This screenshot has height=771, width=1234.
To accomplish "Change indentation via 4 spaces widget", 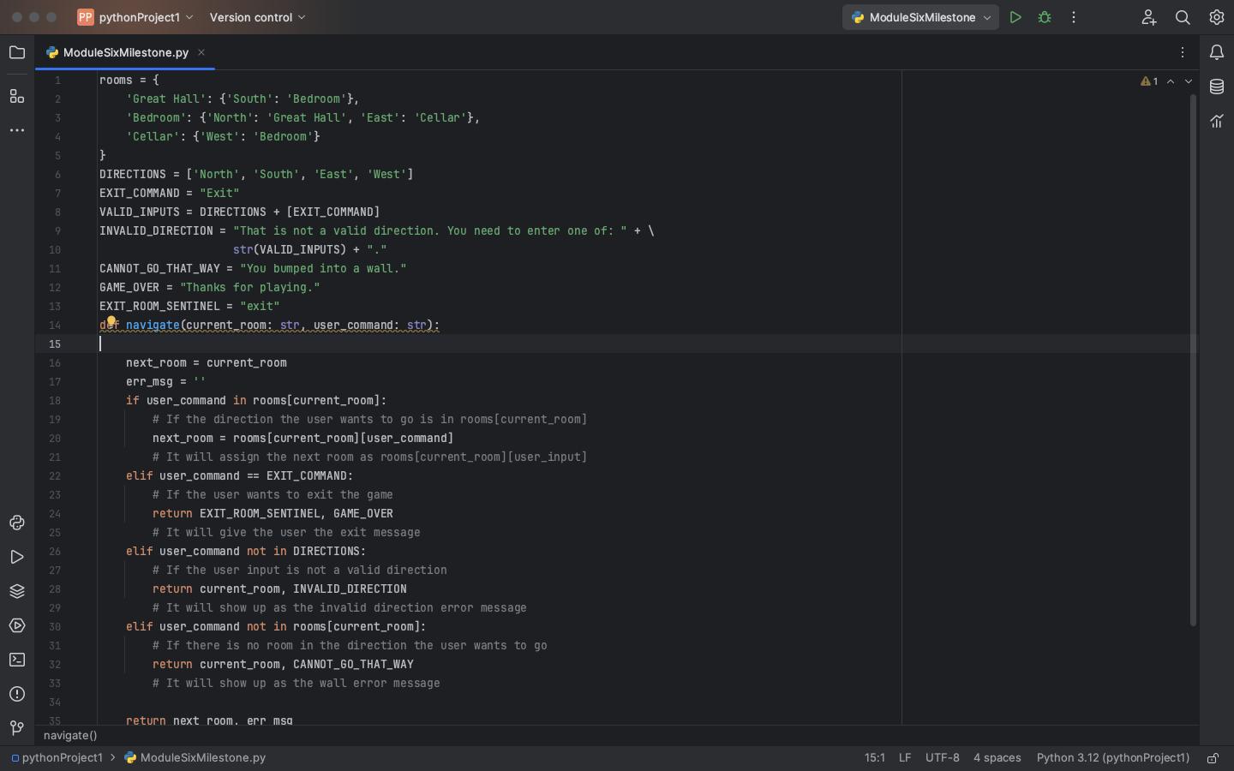I will coord(997,758).
